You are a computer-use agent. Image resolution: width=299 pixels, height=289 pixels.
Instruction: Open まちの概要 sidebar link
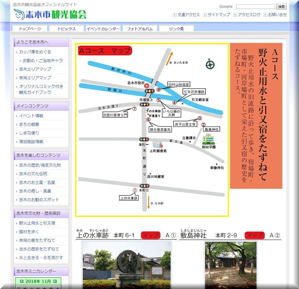29,124
